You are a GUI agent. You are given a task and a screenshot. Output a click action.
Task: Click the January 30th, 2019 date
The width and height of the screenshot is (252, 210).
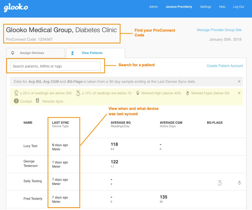pyautogui.click(x=225, y=39)
